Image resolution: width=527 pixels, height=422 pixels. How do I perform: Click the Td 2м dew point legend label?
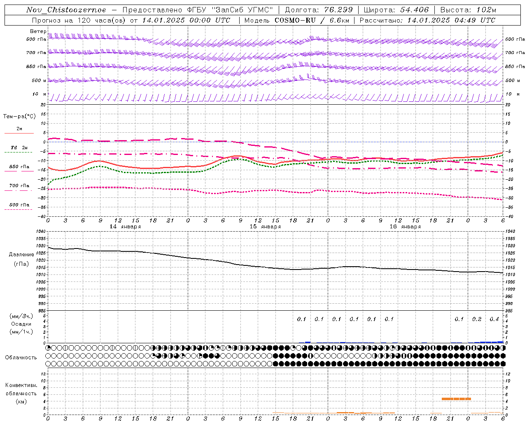point(19,148)
